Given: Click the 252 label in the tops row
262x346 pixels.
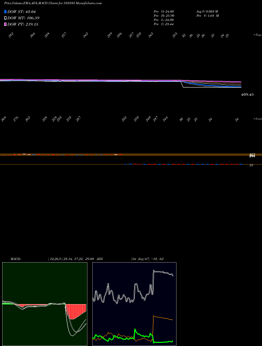Looking at the screenshot, I should 11,35.
